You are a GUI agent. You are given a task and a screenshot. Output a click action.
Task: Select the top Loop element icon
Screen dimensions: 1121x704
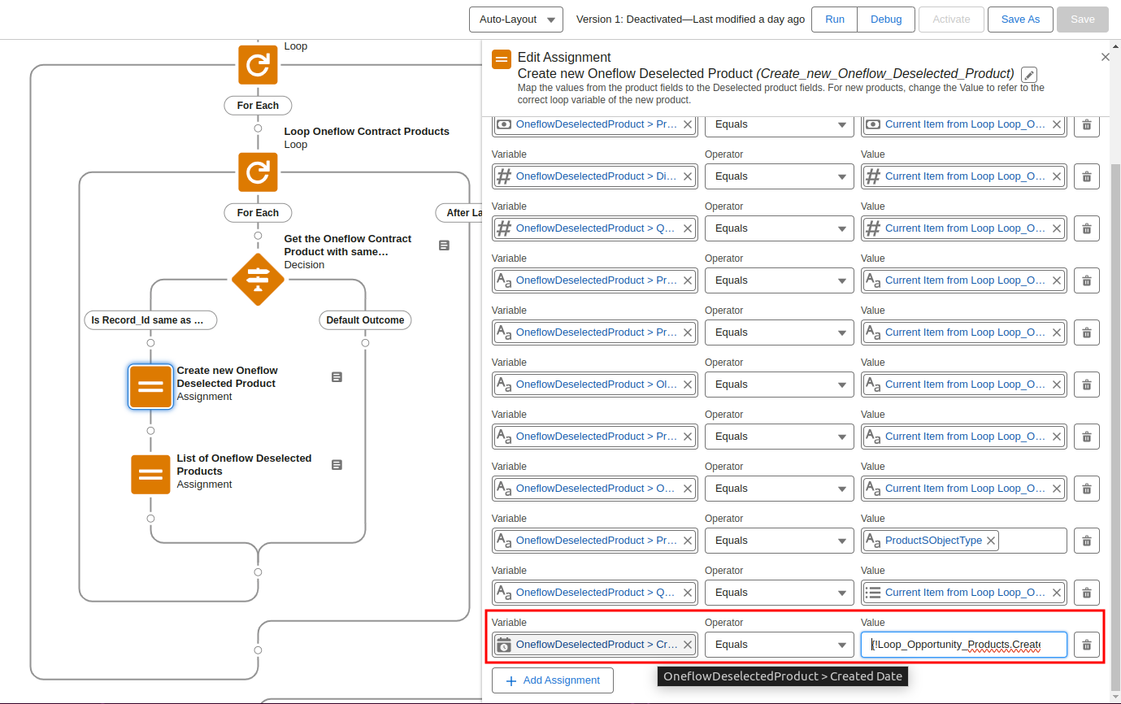pos(258,65)
